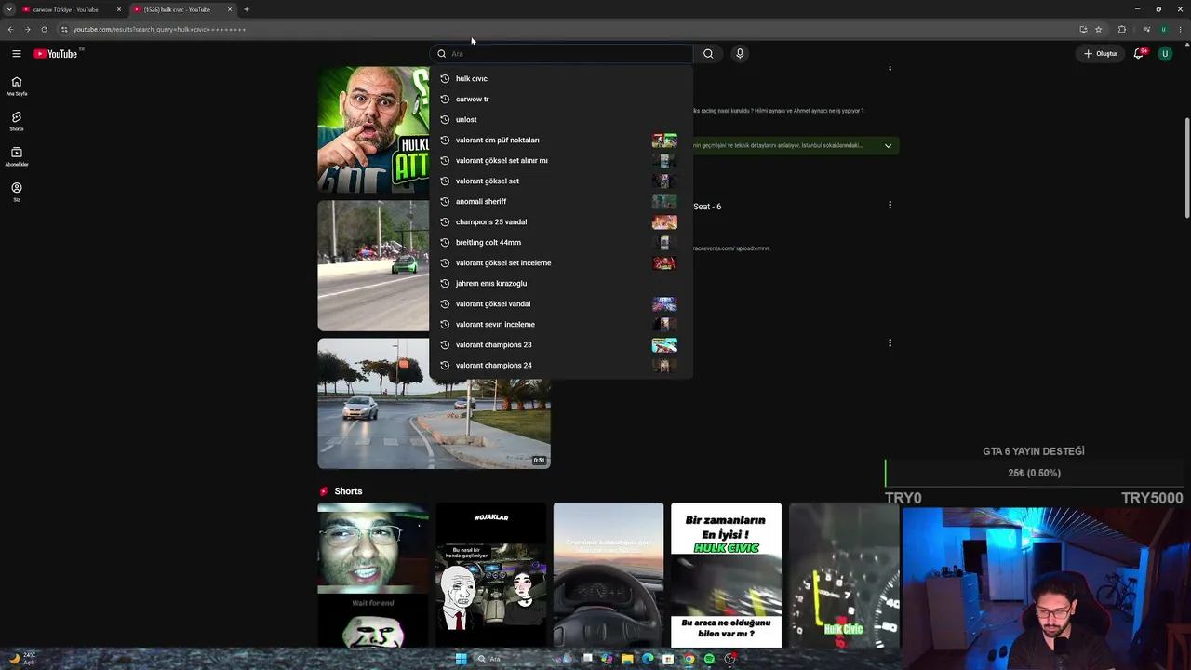Select the "hulk cıvıc" search suggestion
Viewport: 1191px width, 670px height.
561,79
